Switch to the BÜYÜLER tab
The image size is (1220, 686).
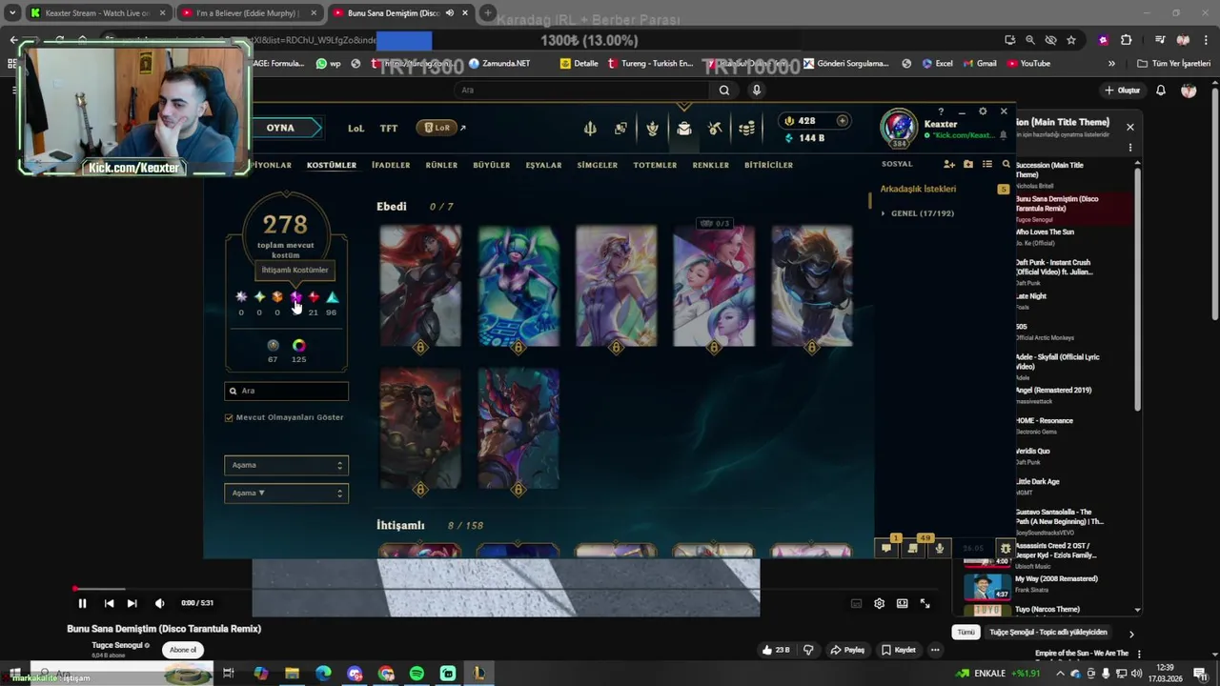pos(492,165)
